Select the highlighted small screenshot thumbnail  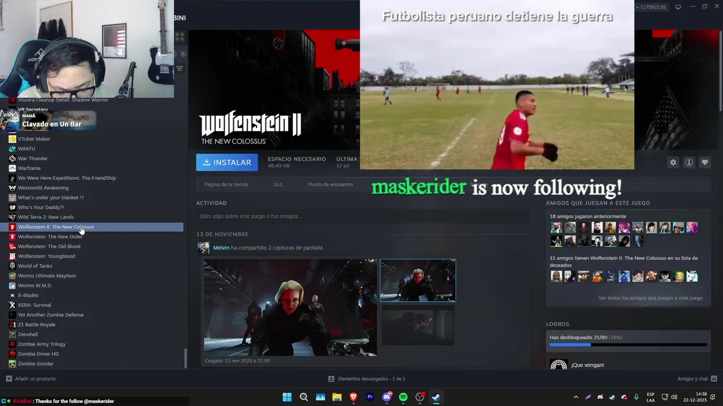coord(418,280)
